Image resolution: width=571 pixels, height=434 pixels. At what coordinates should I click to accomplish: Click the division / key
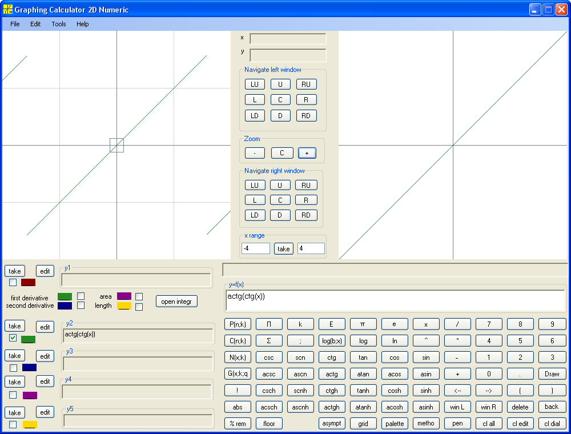tap(458, 324)
